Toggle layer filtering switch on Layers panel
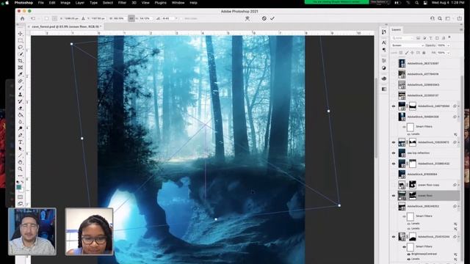The image size is (470, 264). click(x=449, y=37)
